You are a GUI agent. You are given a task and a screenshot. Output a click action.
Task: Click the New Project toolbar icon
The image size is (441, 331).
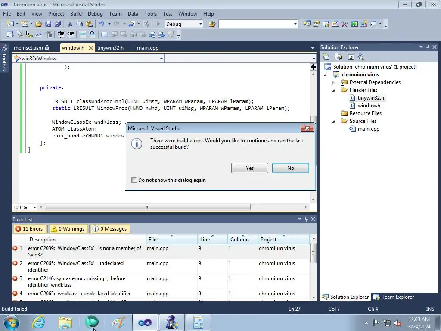(10, 24)
